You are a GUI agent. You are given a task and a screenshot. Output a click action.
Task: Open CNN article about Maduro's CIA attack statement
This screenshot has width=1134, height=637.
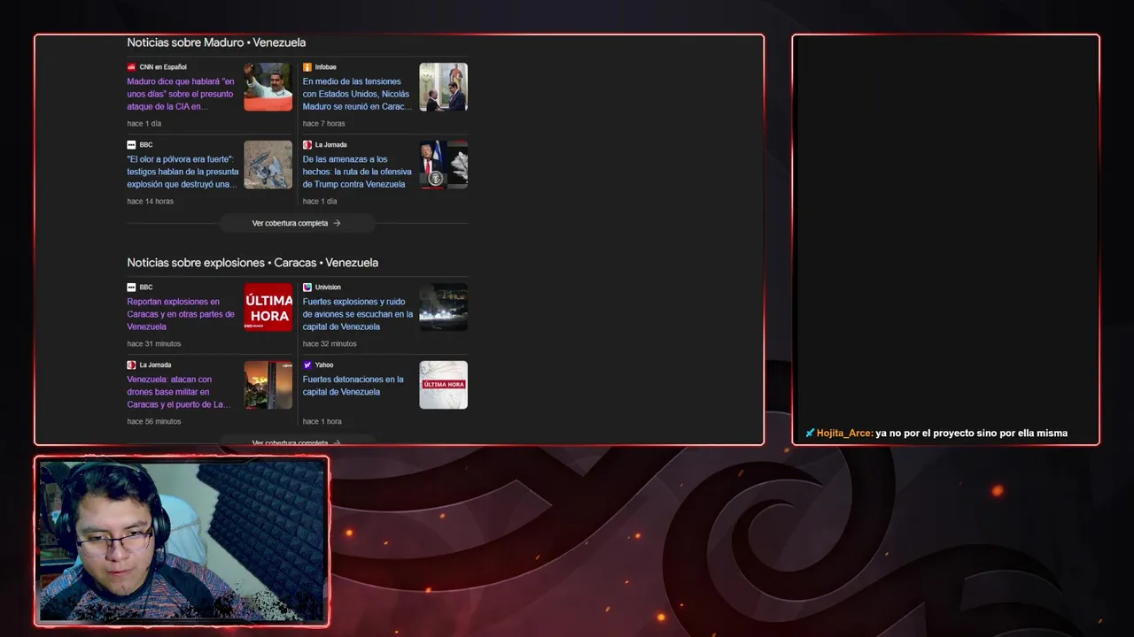[x=181, y=94]
